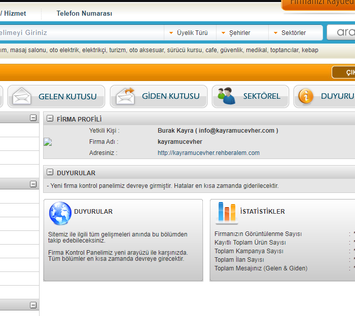Collapse the Duyurular announcements section
This screenshot has height=316, width=355.
click(x=50, y=173)
